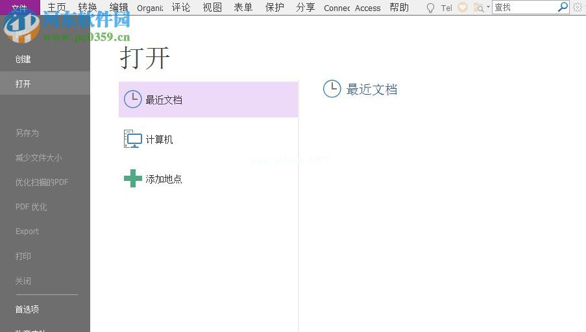The image size is (586, 332).
Task: Click the folder search icon
Action: pyautogui.click(x=478, y=8)
